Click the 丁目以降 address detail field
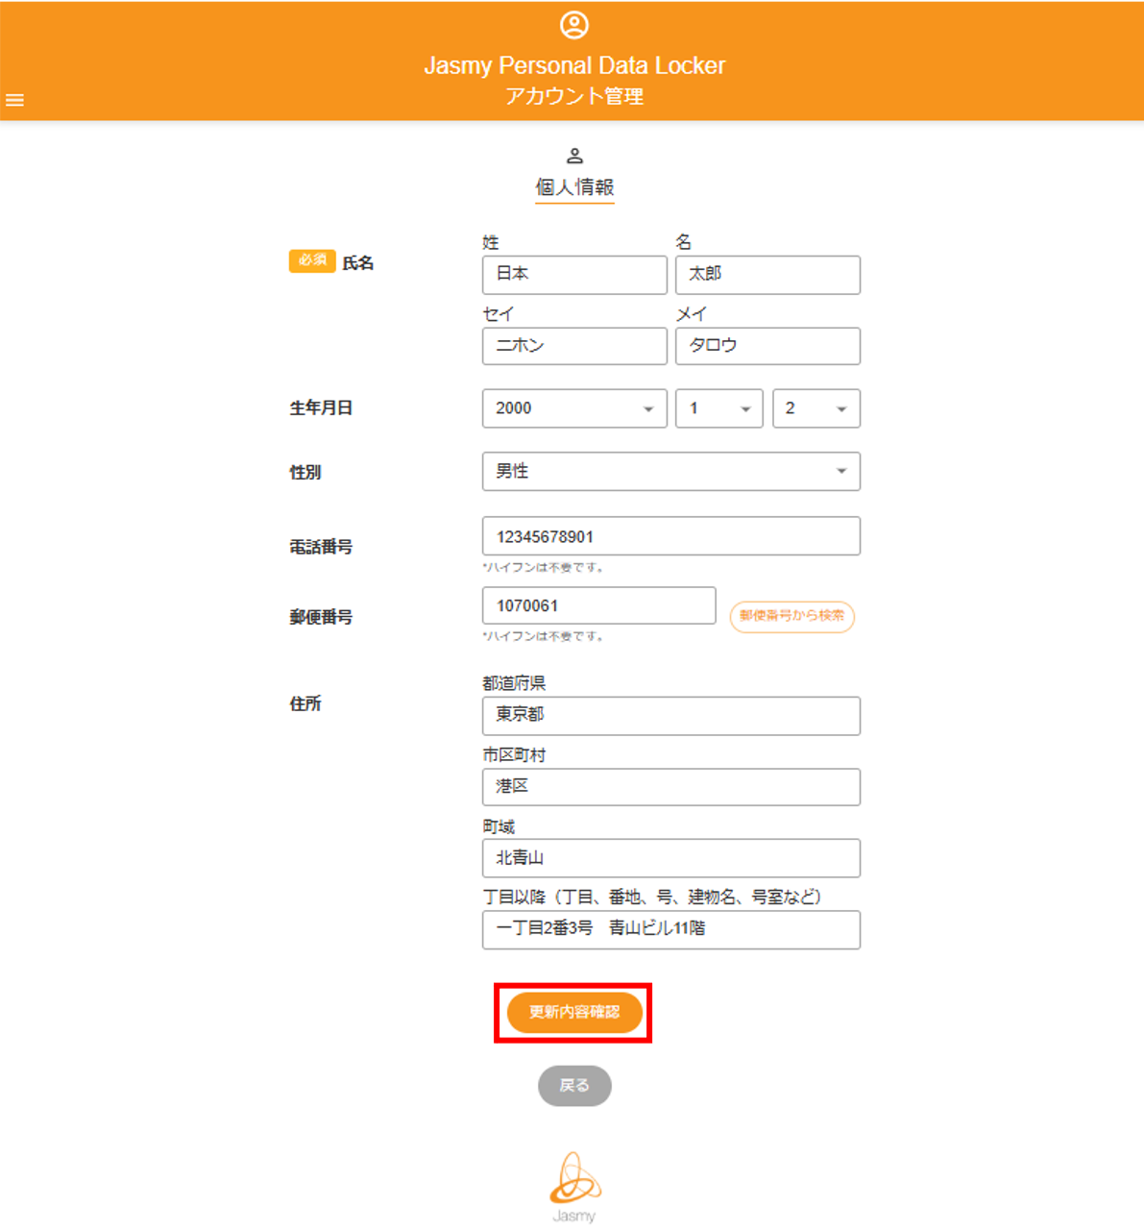This screenshot has height=1231, width=1144. point(671,930)
